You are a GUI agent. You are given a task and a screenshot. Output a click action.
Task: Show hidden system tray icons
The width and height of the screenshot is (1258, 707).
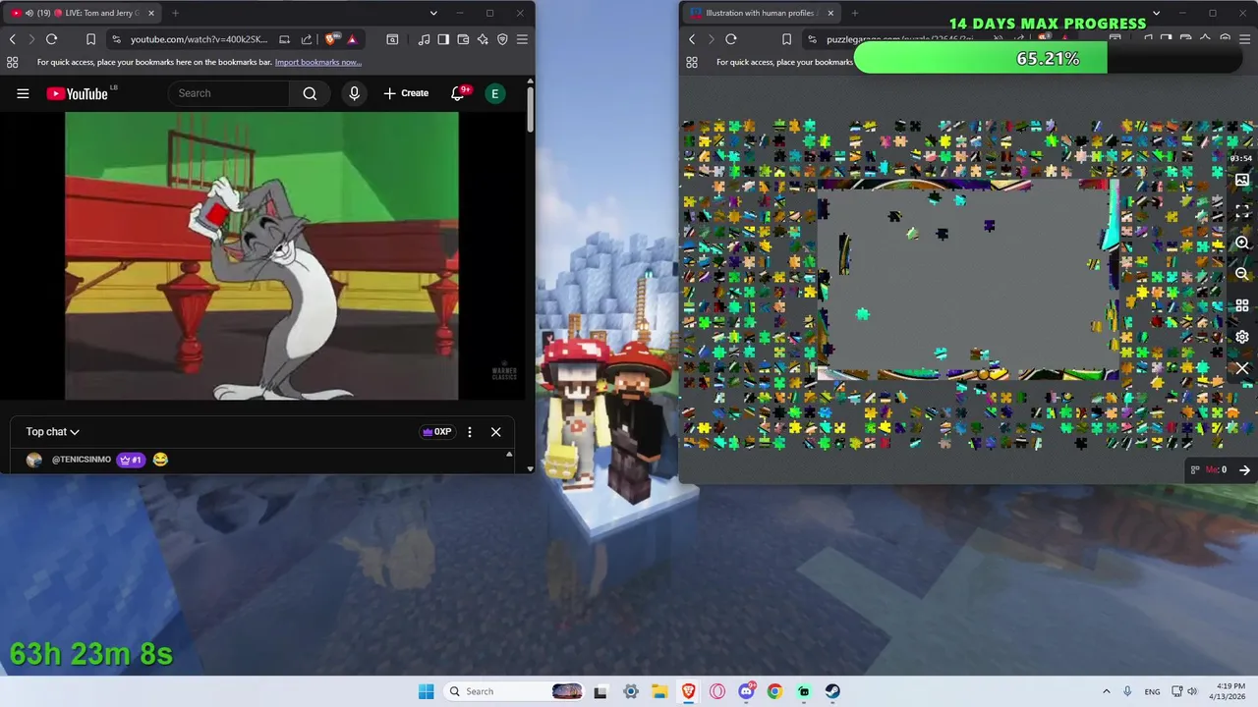(1107, 691)
